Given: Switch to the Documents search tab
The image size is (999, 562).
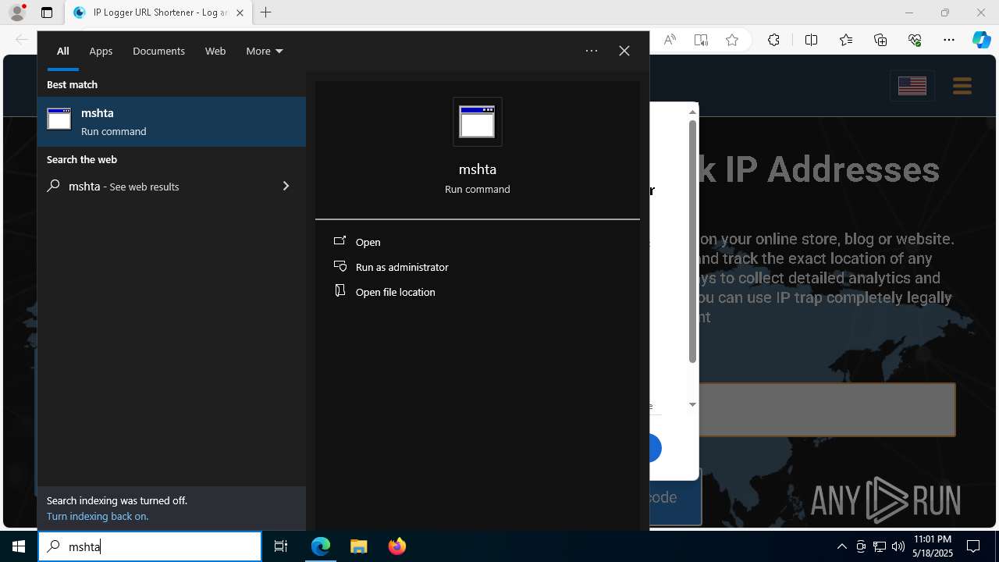Looking at the screenshot, I should pos(158,51).
